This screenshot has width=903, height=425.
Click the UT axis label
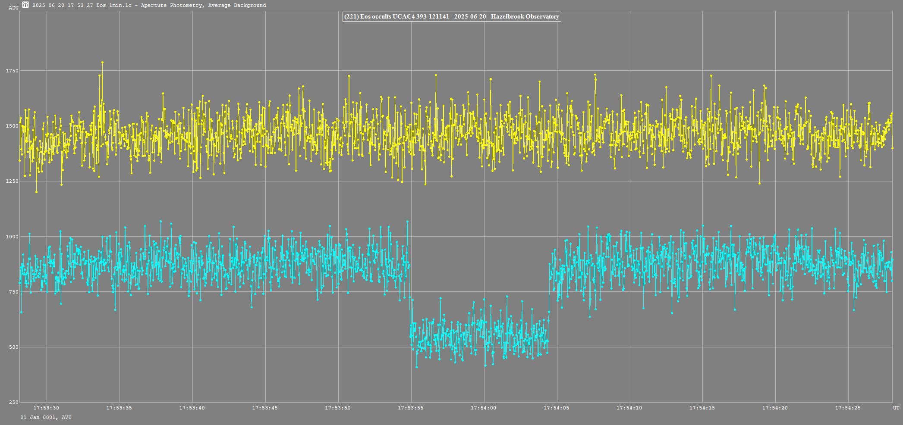[x=896, y=408]
